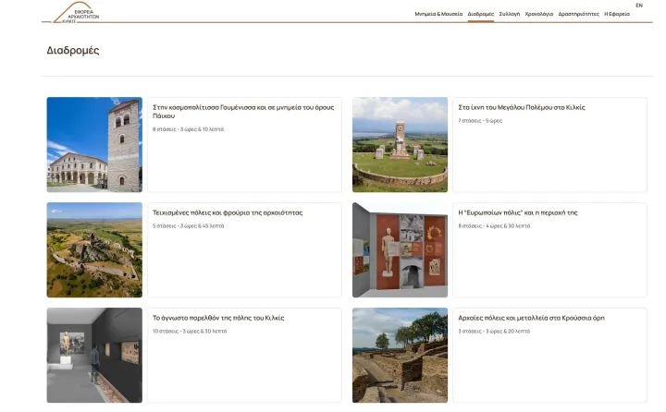The height and width of the screenshot is (412, 666).
Task: Open the Η Εφορεία menu
Action: coord(617,15)
